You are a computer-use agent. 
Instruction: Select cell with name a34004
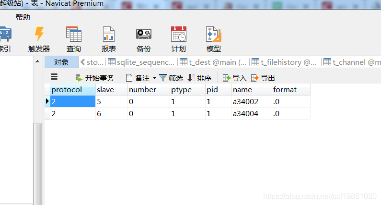[x=252, y=113]
